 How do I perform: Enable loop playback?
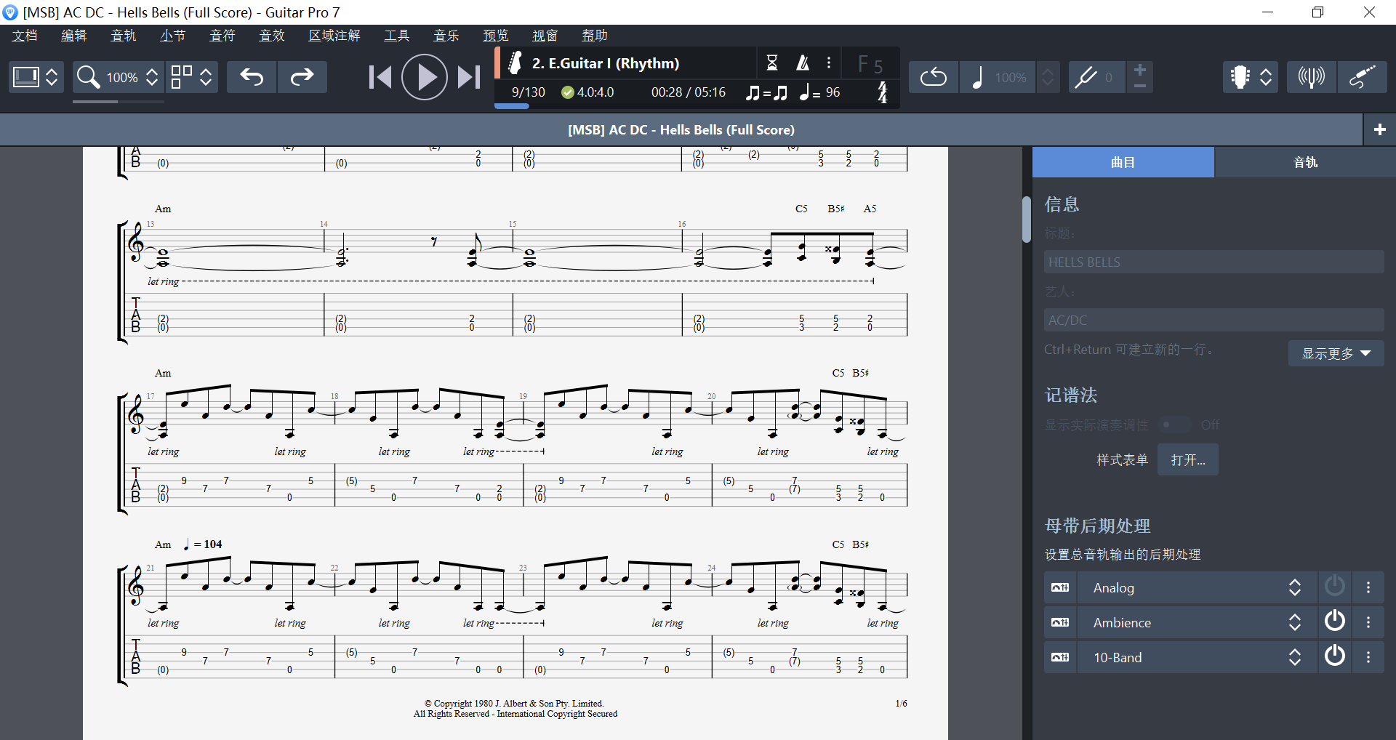[x=933, y=76]
